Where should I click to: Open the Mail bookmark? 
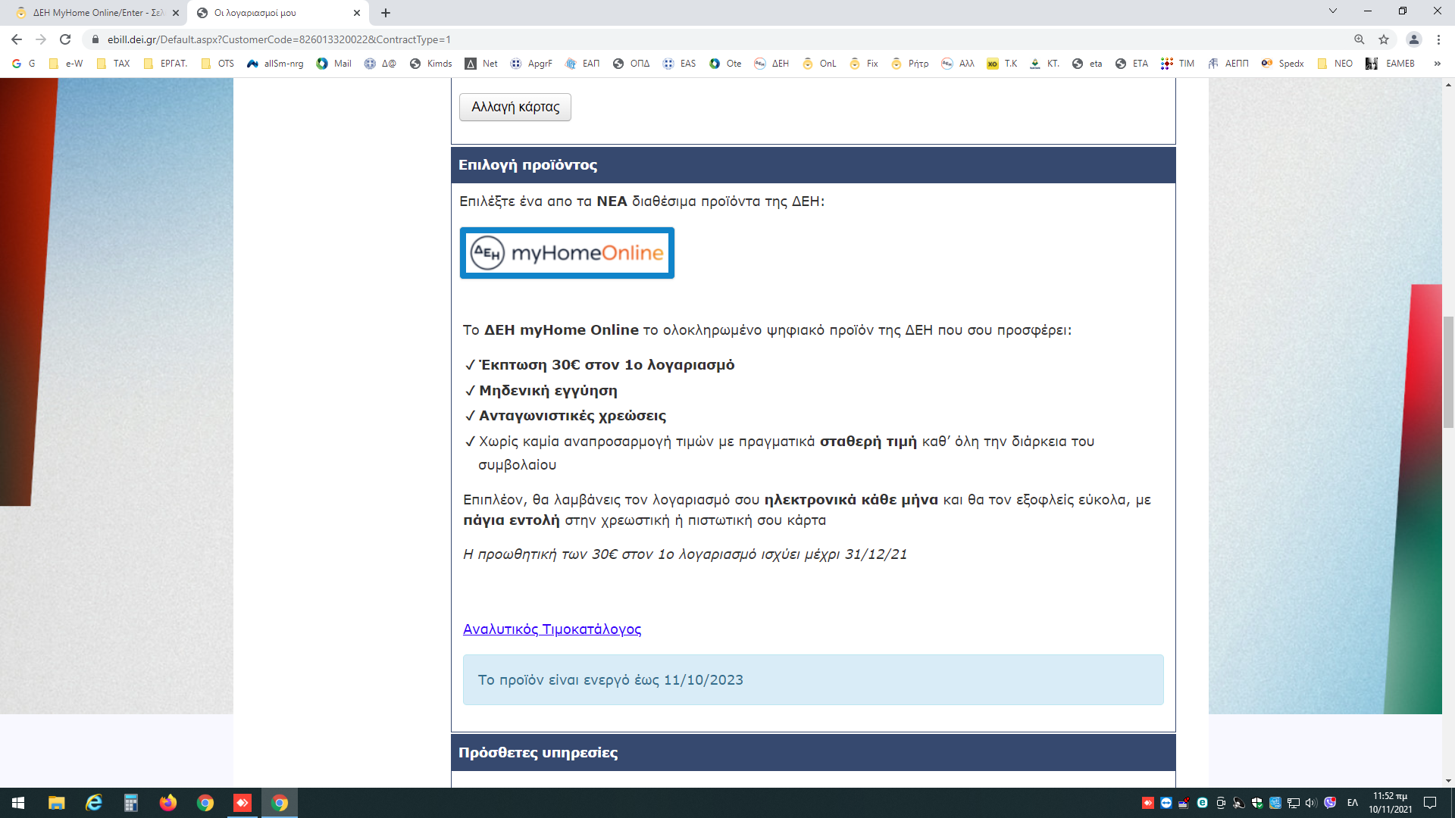pos(334,64)
